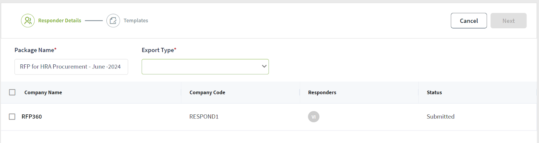
Task: Go to the Responder Details step label
Action: [x=60, y=21]
